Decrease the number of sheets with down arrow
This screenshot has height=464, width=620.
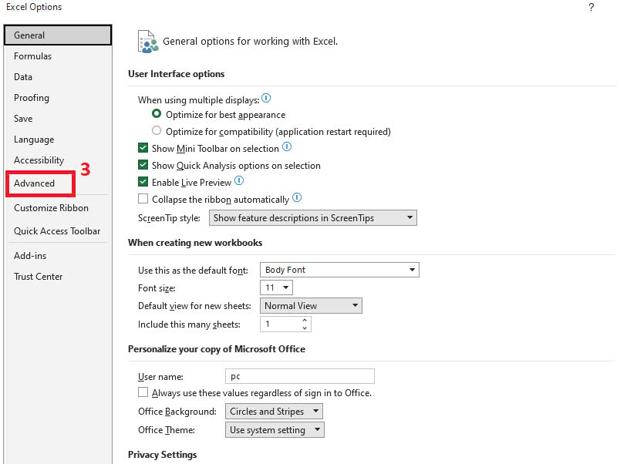(305, 328)
